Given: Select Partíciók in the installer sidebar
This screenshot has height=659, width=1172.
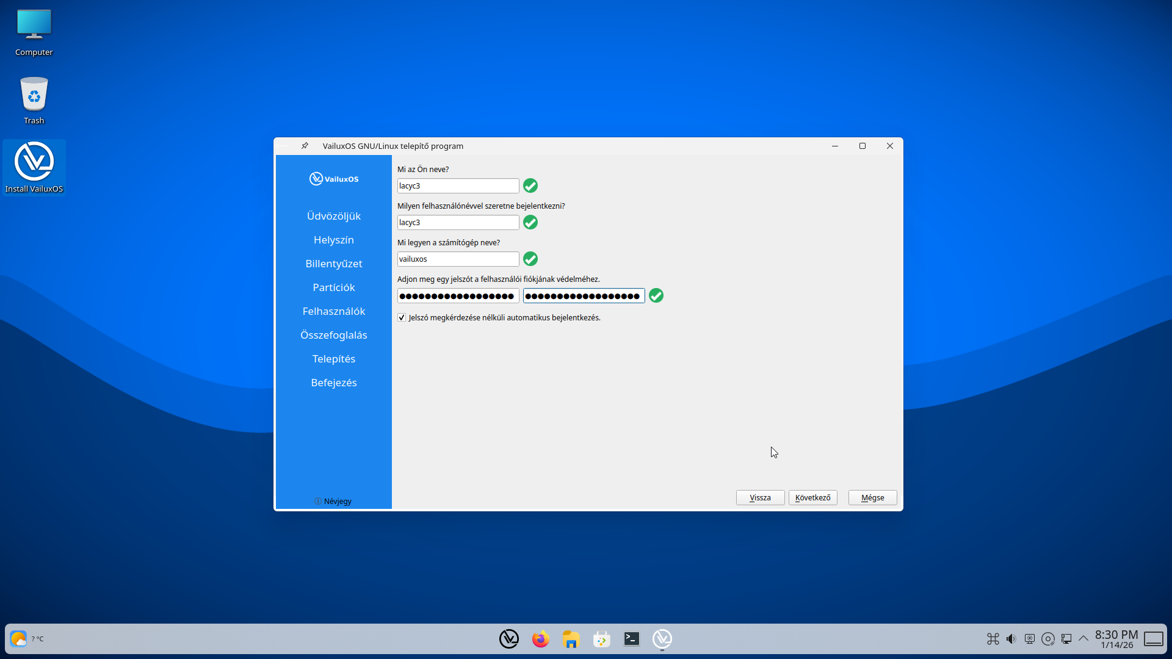Looking at the screenshot, I should click(333, 287).
